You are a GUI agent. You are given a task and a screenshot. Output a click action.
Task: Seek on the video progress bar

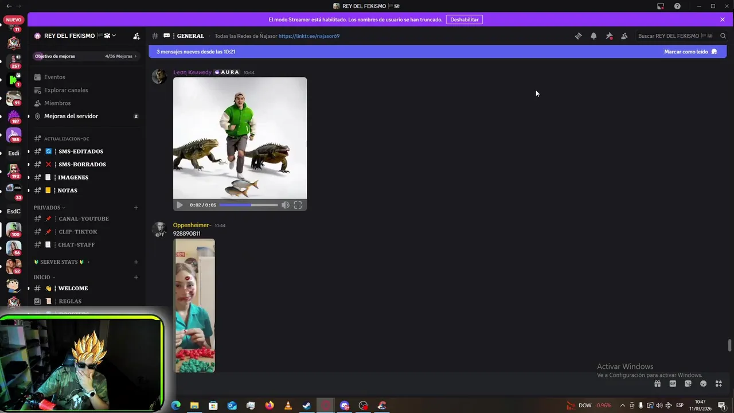(x=248, y=205)
